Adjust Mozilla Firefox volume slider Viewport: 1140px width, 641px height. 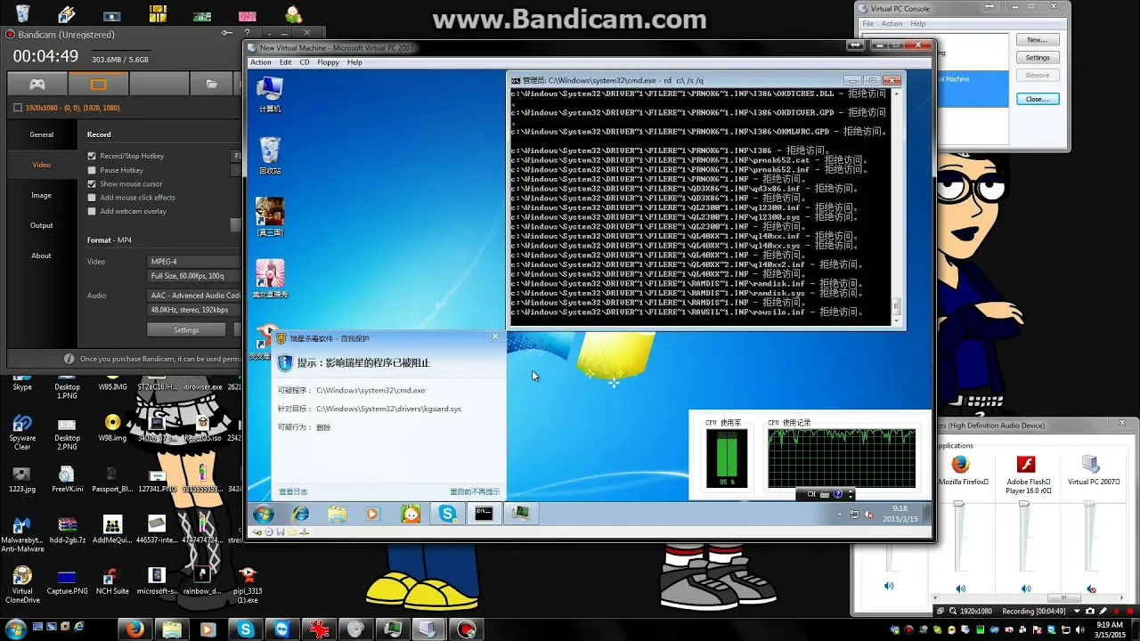959,505
